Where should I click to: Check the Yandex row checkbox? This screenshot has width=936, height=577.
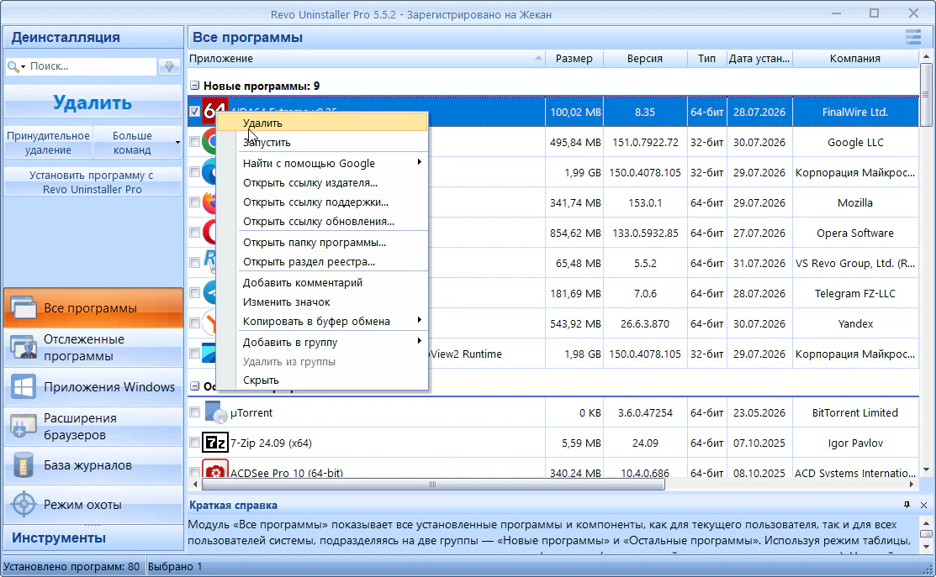coord(194,323)
